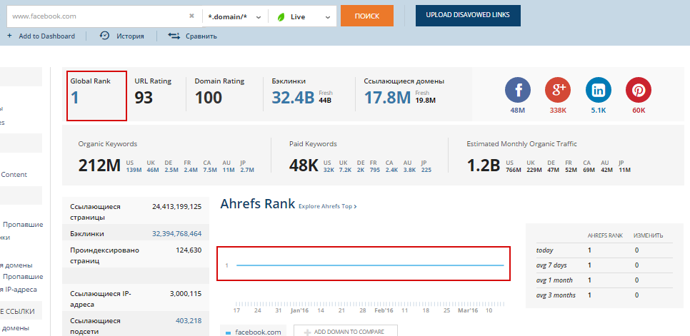Click the История clock icon
690x336 pixels.
pos(104,36)
